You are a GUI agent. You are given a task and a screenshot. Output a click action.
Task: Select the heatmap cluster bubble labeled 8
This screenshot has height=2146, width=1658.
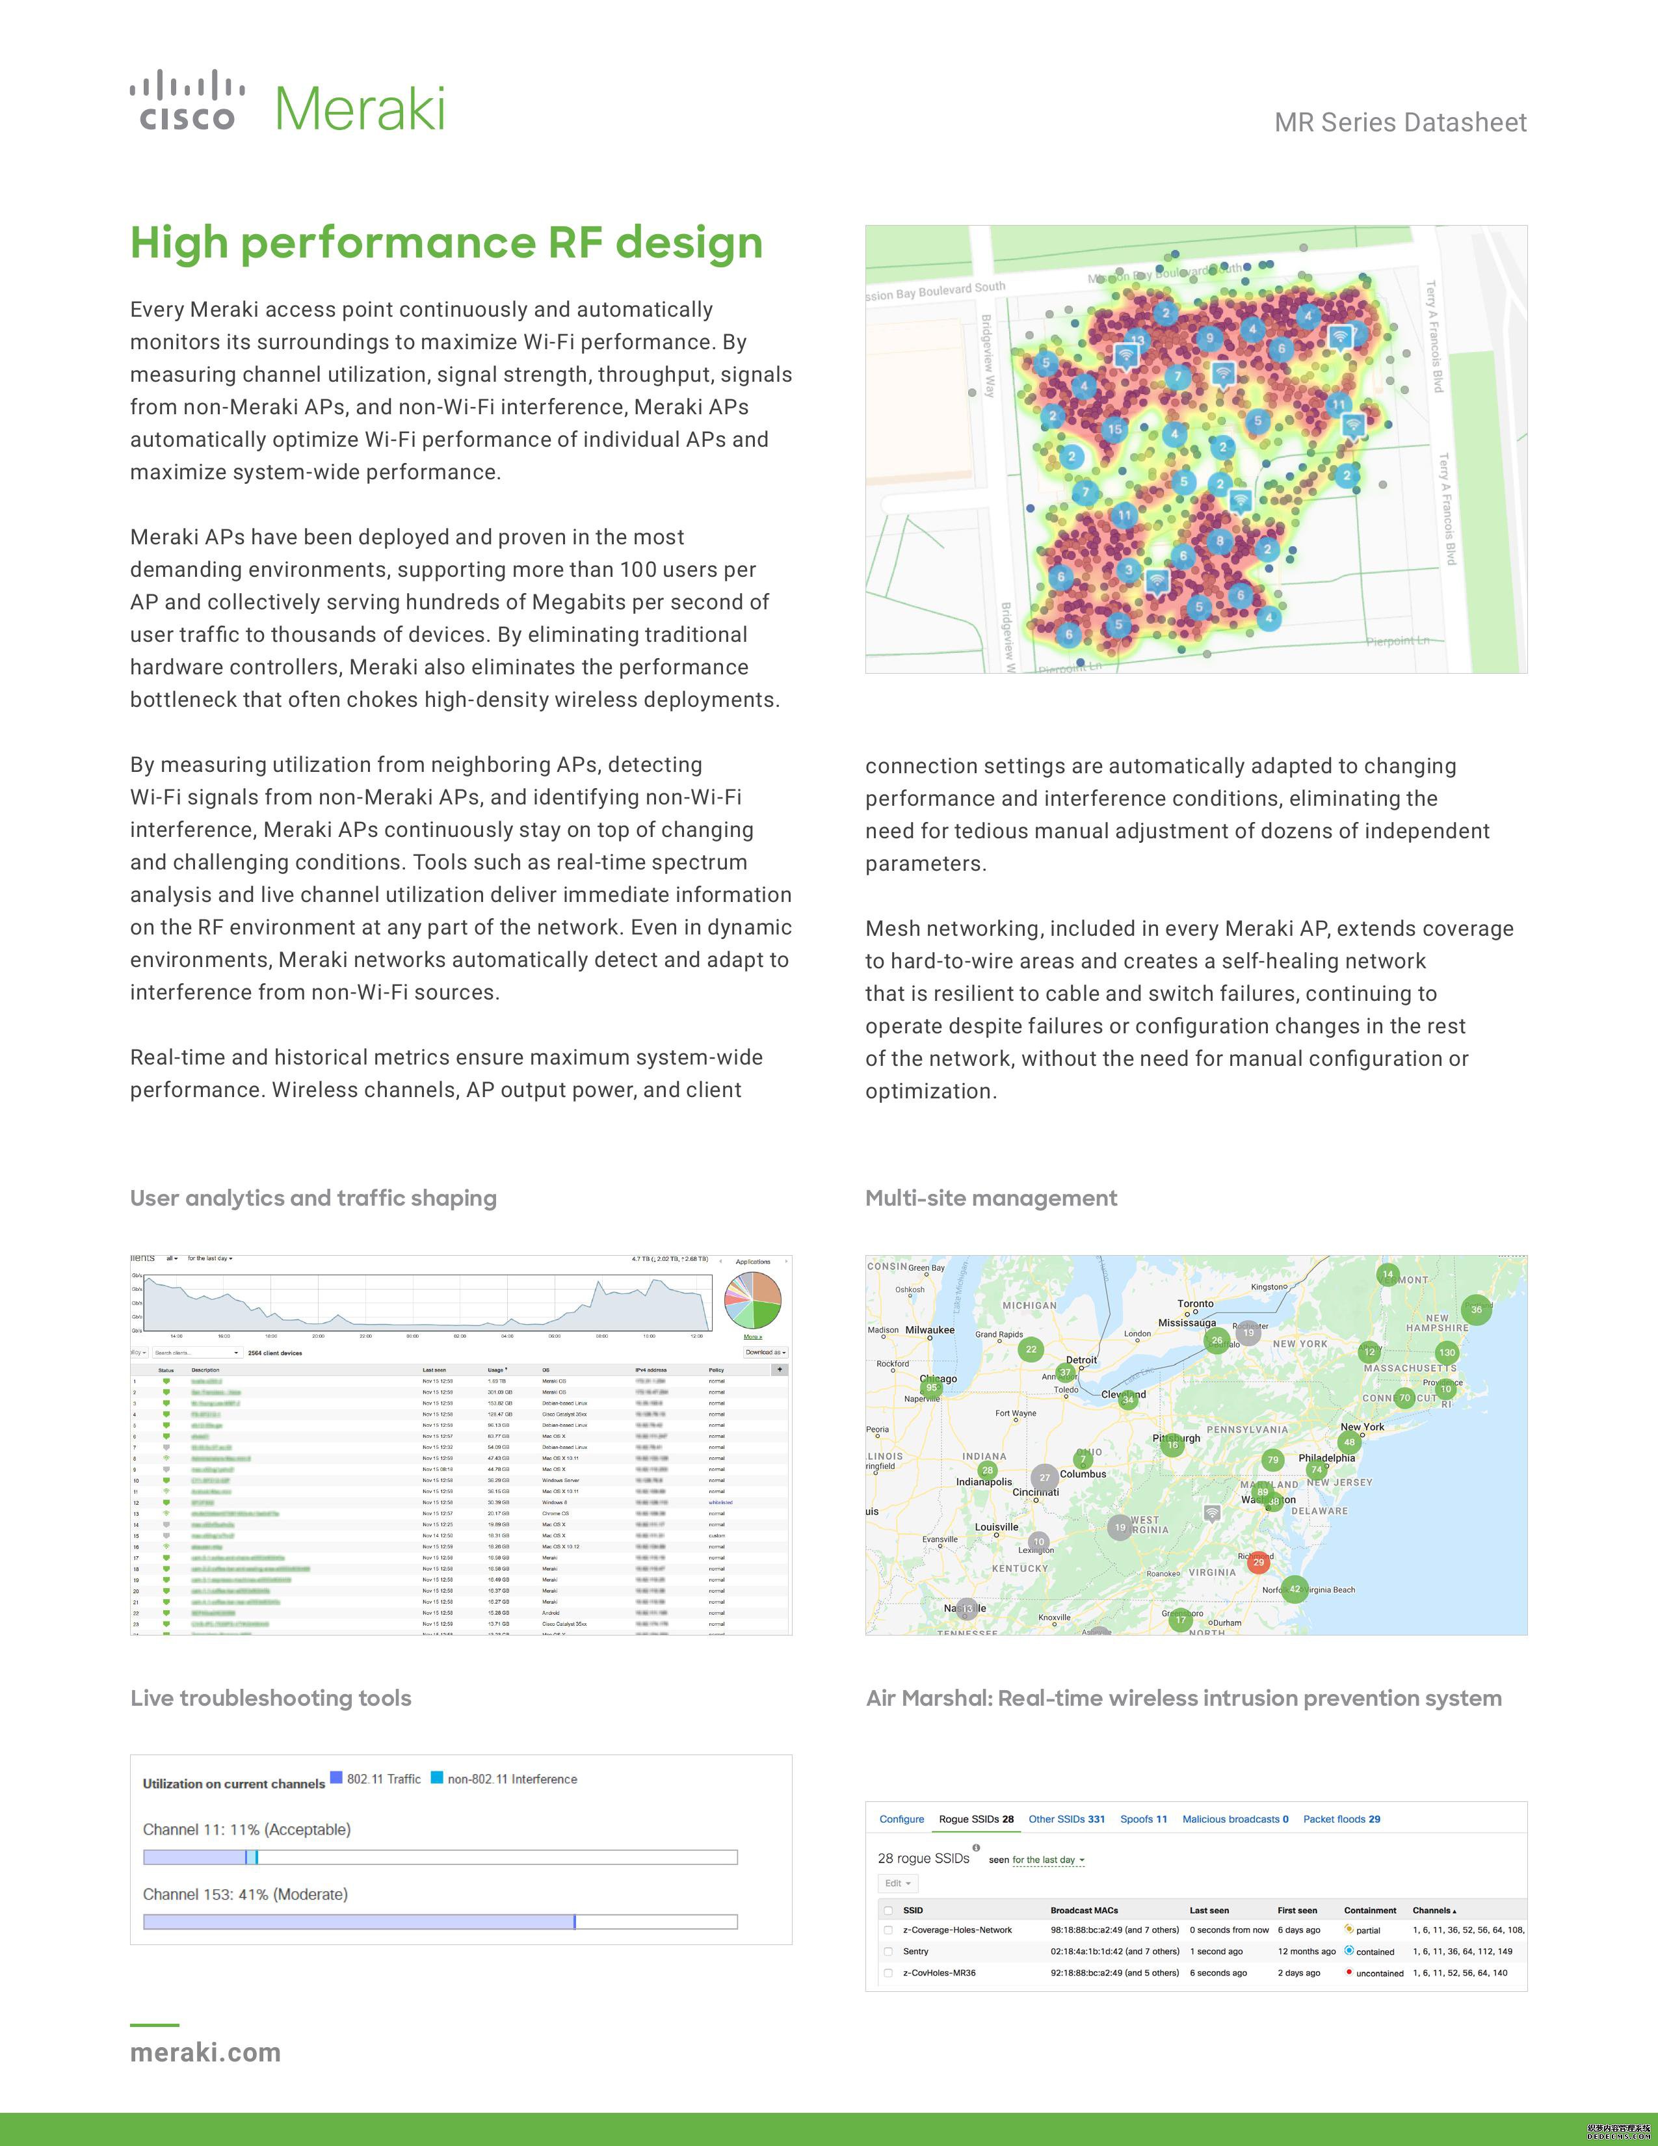point(1220,540)
